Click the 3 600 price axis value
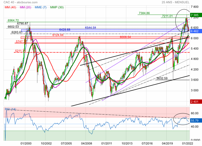Viewport: 202px width, 146px height. point(194,80)
